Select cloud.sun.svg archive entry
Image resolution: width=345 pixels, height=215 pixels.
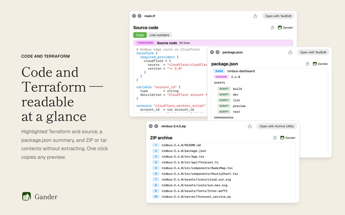(x=223, y=179)
